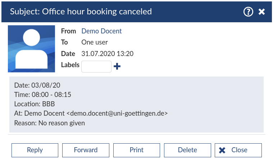Click the sent date 31.07.2020 13:20
The image size is (273, 167).
(x=108, y=54)
